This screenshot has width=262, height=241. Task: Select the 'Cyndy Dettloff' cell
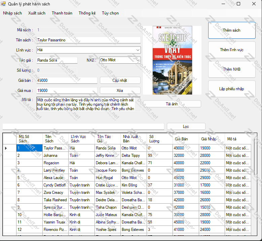click(x=55, y=185)
